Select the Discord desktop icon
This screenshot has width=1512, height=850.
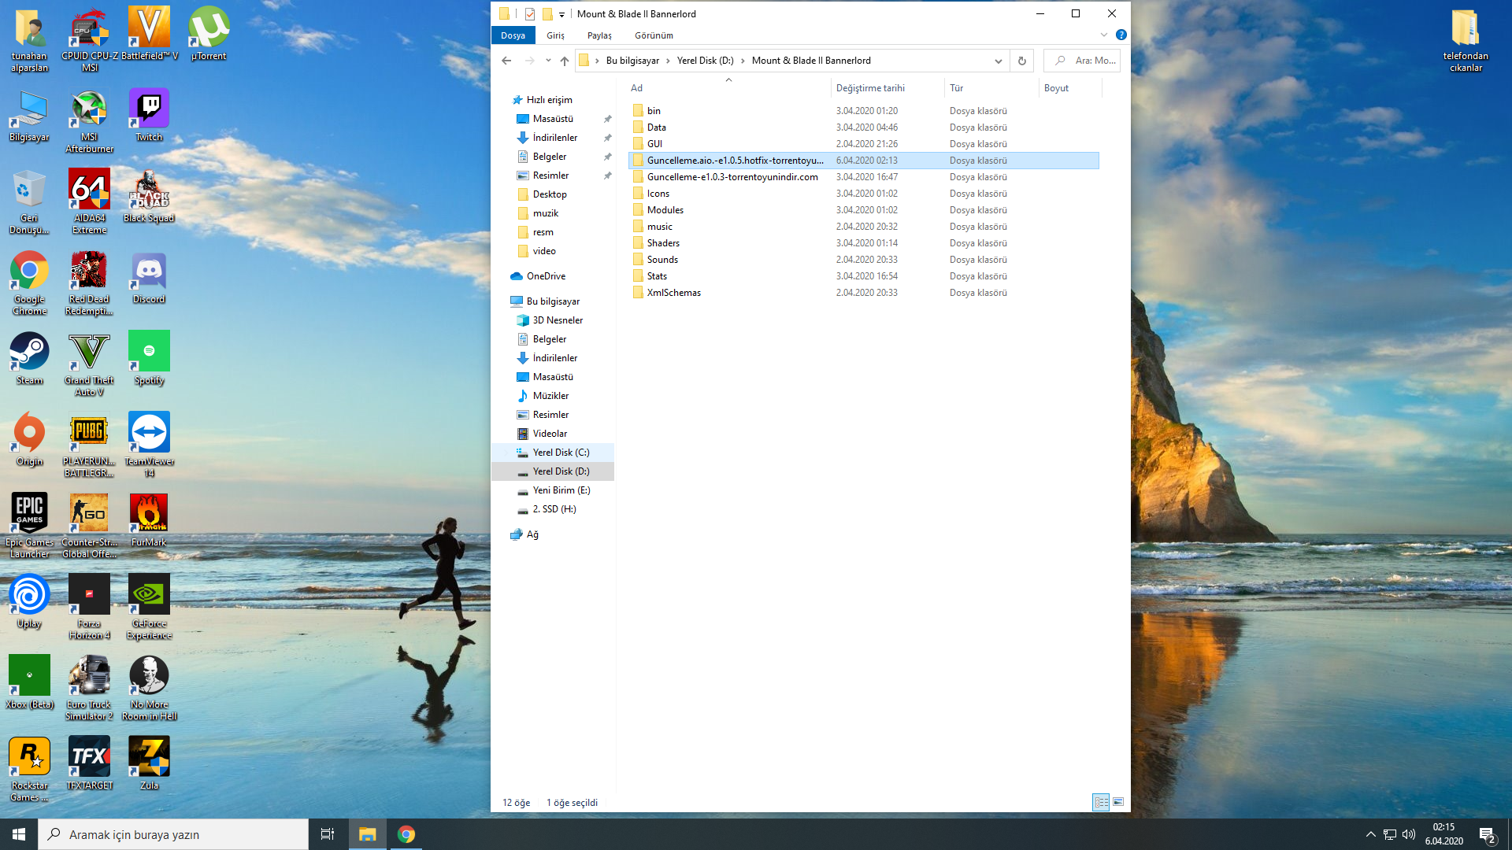(x=149, y=276)
